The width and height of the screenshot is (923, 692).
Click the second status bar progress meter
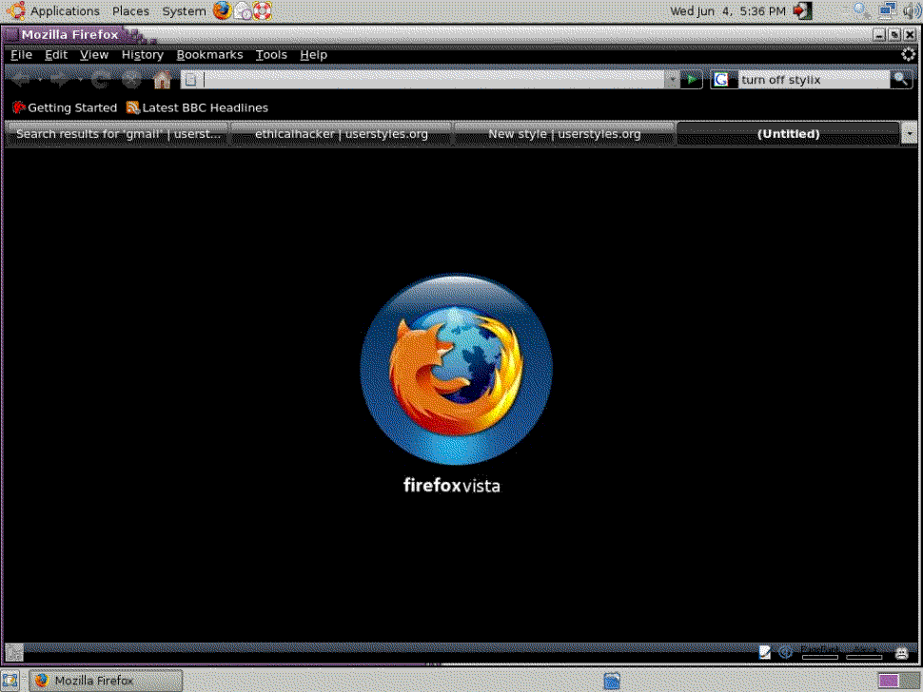(864, 657)
